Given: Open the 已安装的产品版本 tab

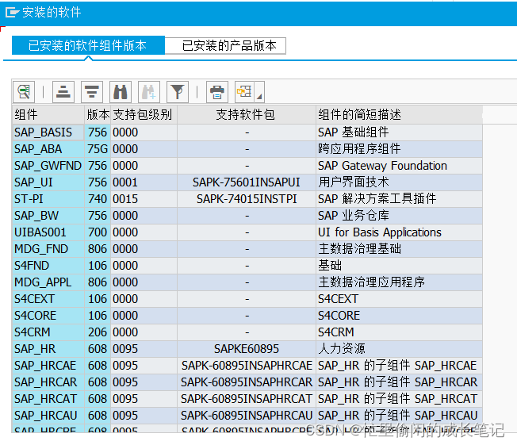Looking at the screenshot, I should pos(225,45).
